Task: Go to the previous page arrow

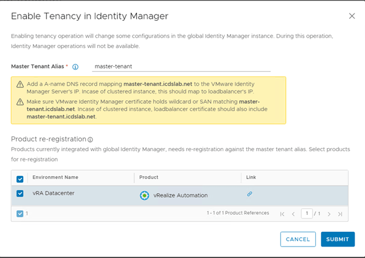Action: pyautogui.click(x=294, y=214)
